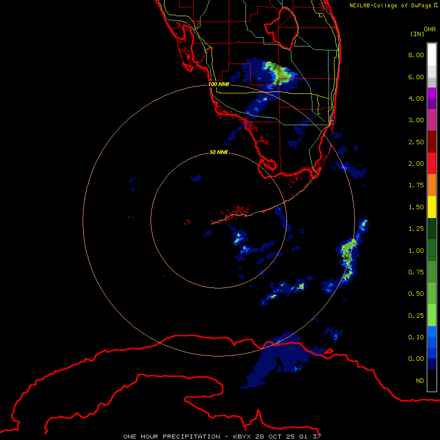Pick the dark red swatch beside 2.50
This screenshot has width=440, height=440.
pyautogui.click(x=432, y=142)
